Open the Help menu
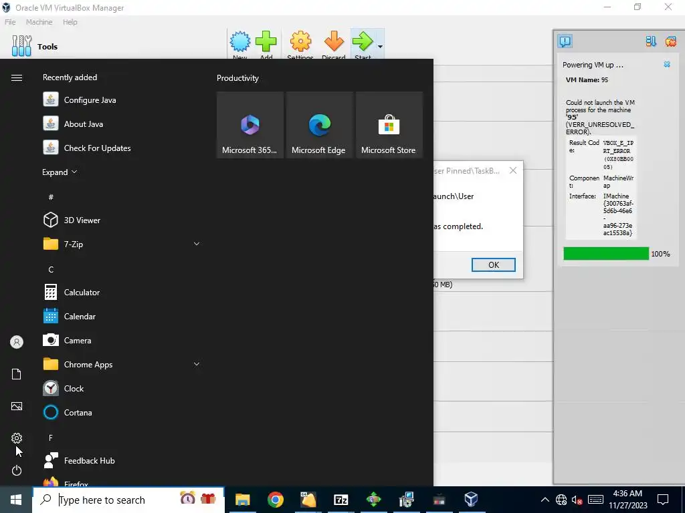 point(70,22)
